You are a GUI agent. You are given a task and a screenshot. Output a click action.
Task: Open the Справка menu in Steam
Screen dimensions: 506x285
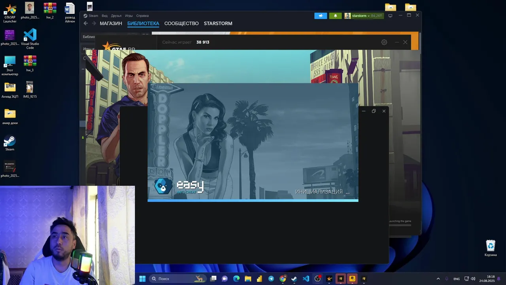[142, 16]
